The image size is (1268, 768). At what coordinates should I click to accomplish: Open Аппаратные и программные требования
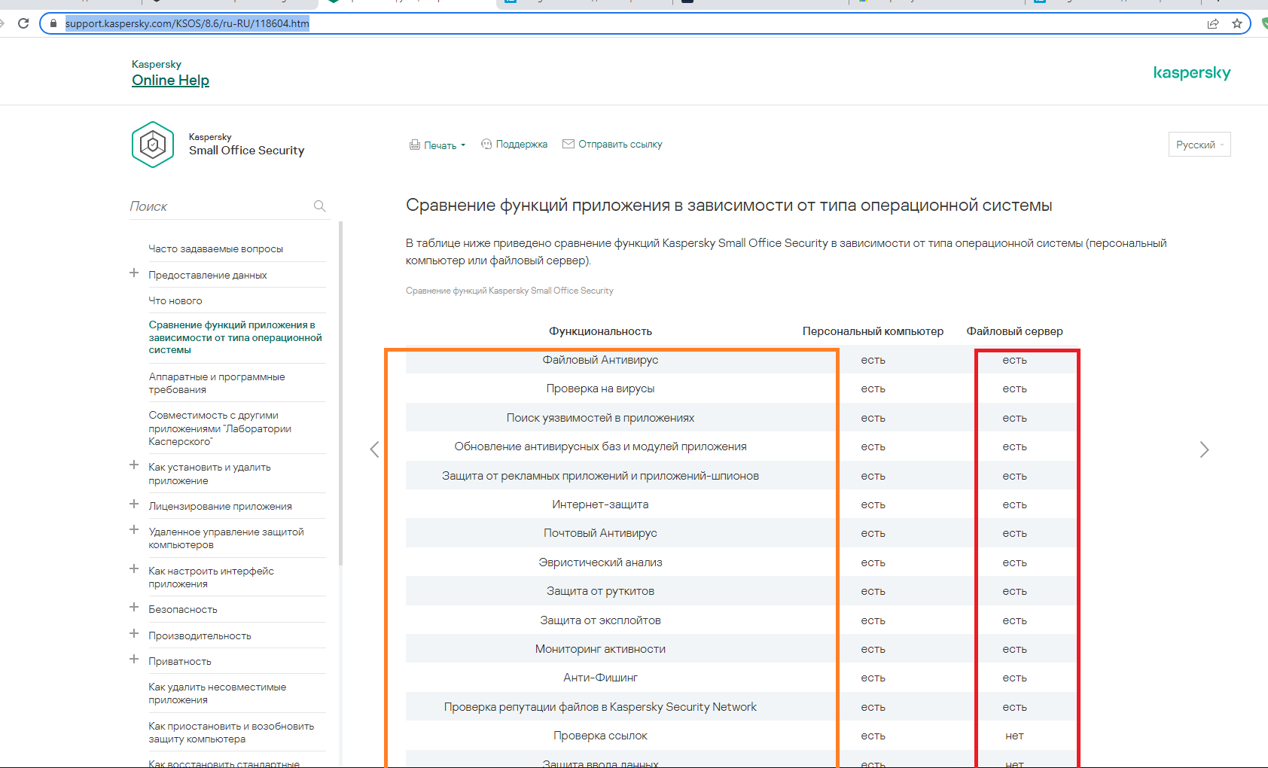[217, 383]
